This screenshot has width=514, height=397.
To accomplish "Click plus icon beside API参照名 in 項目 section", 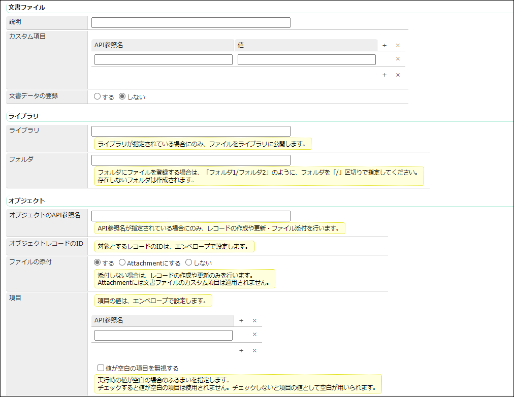I will coord(241,320).
